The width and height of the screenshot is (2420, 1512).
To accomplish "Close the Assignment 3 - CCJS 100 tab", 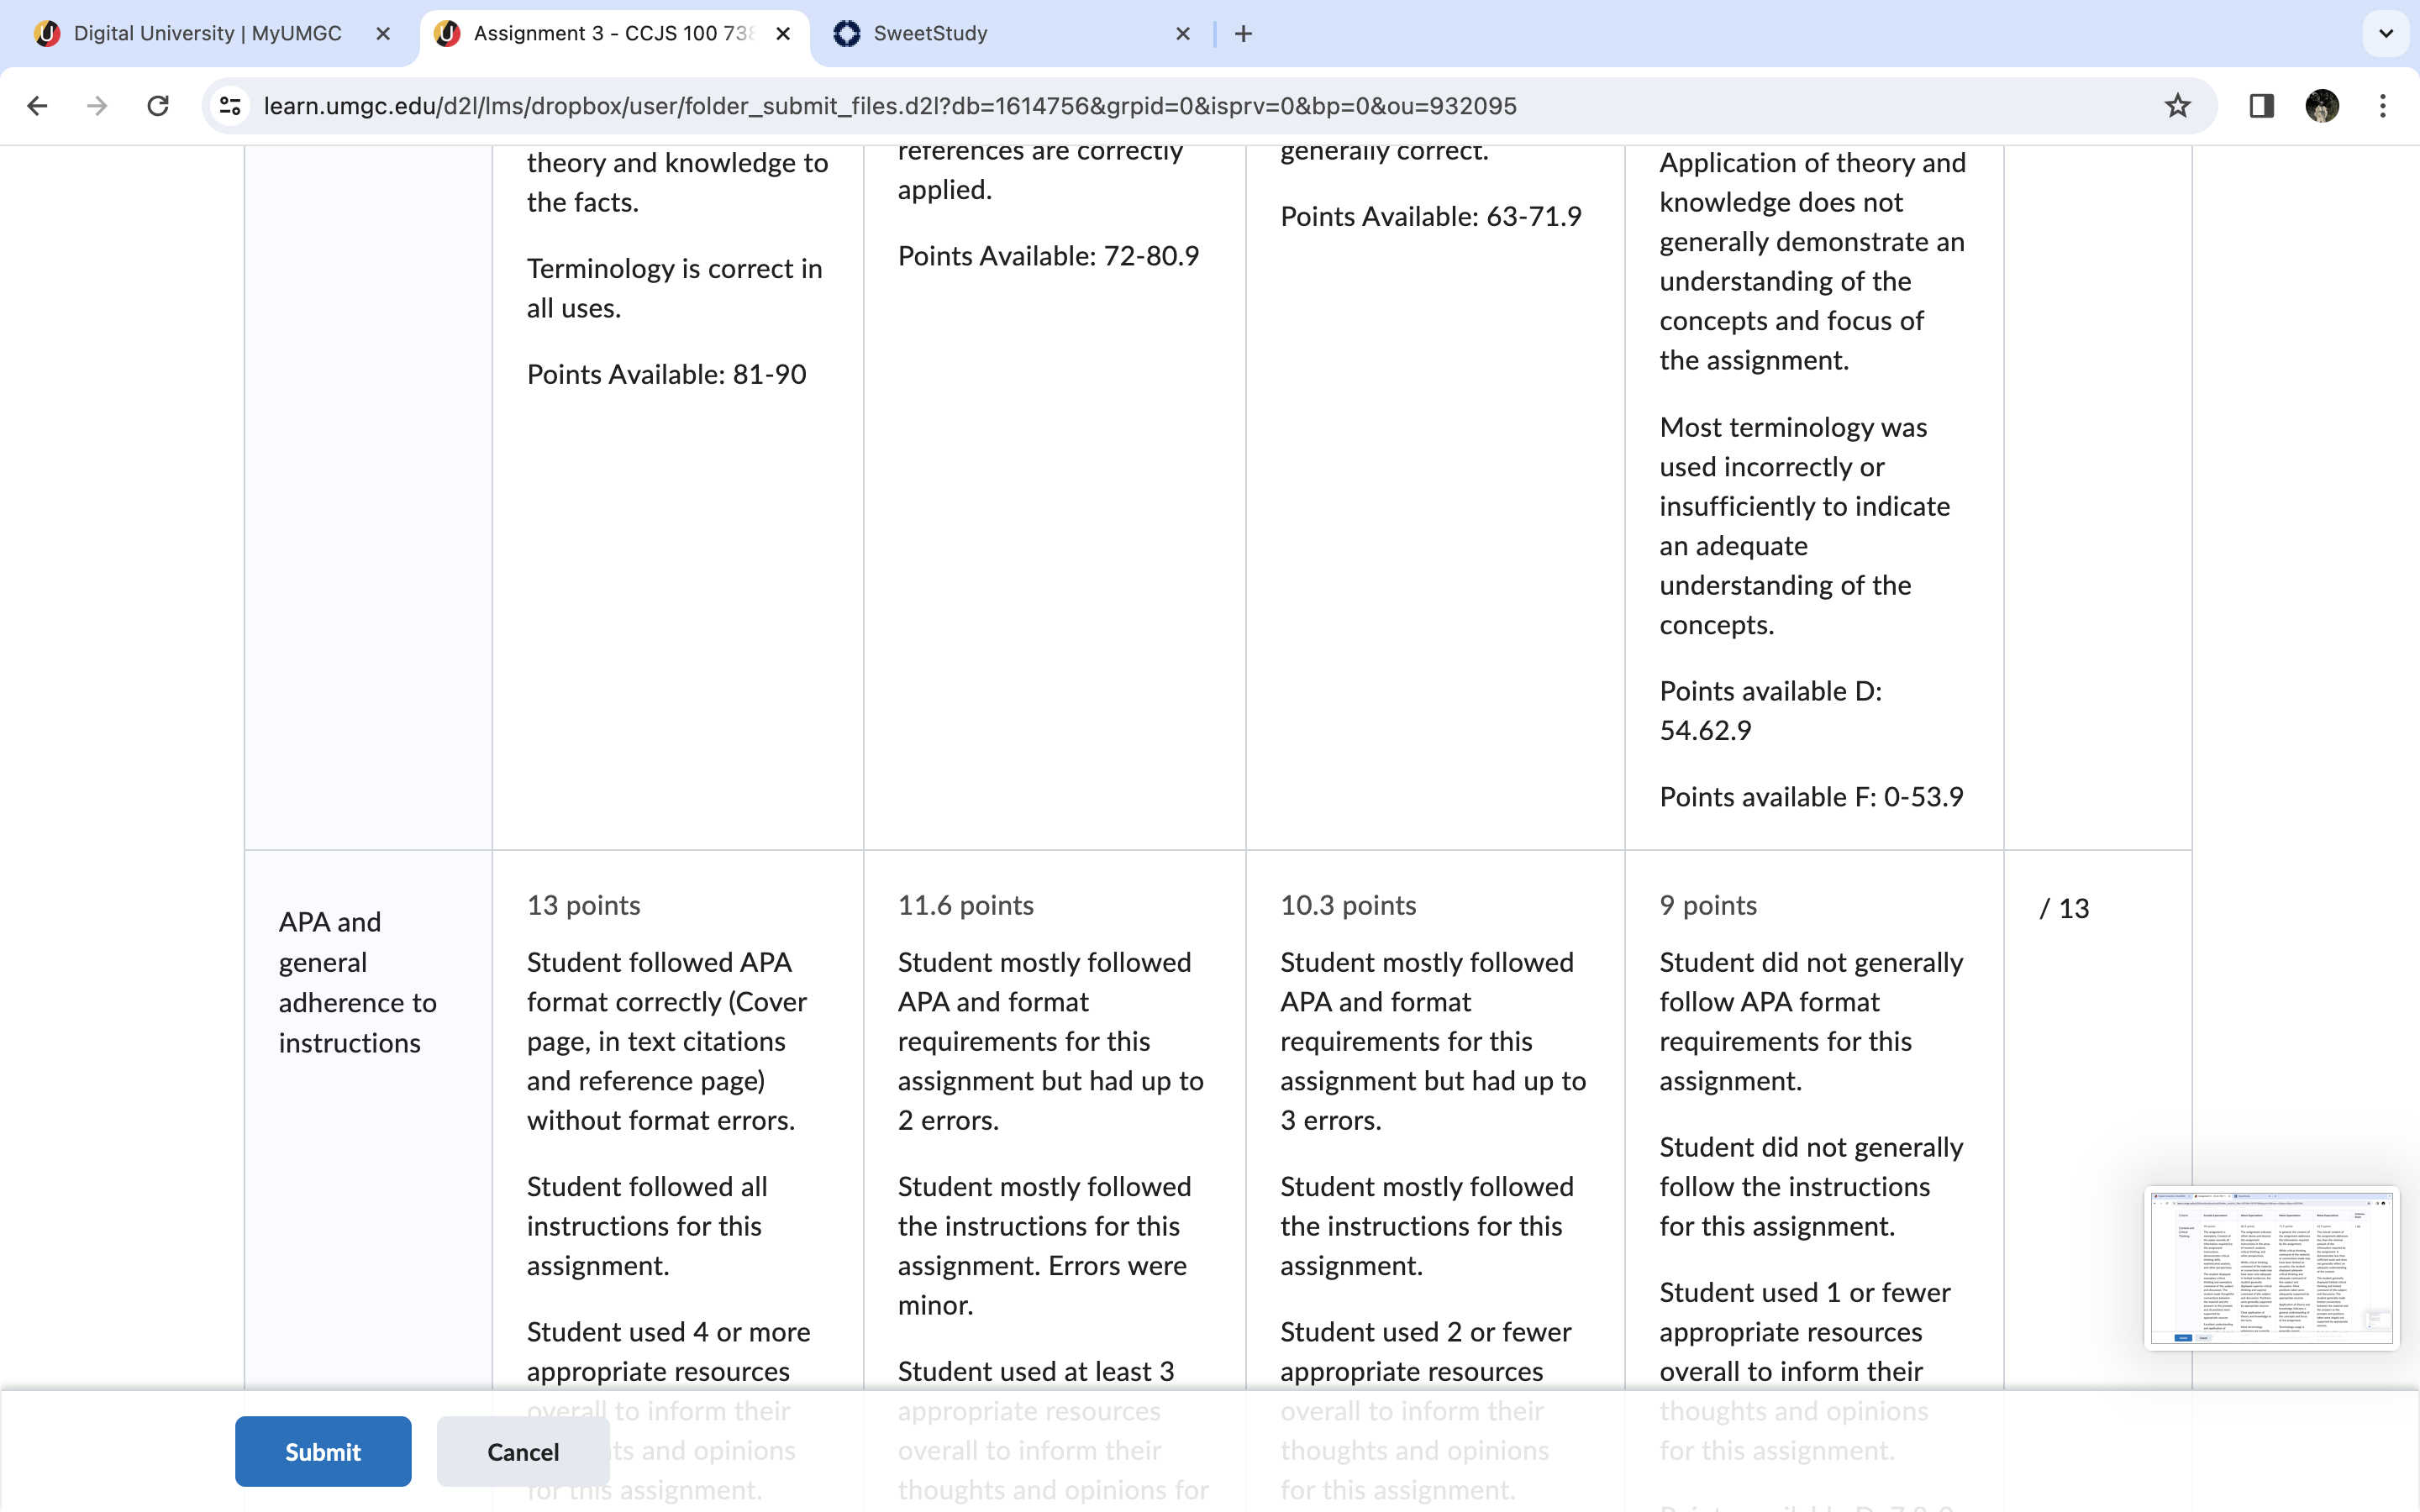I will 784,34.
